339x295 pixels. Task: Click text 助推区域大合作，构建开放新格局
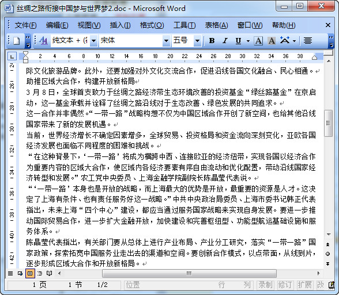pos(81,81)
